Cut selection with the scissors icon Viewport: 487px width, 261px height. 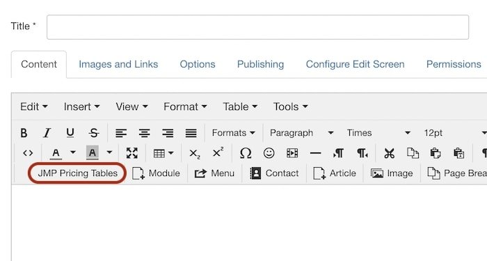tap(389, 153)
